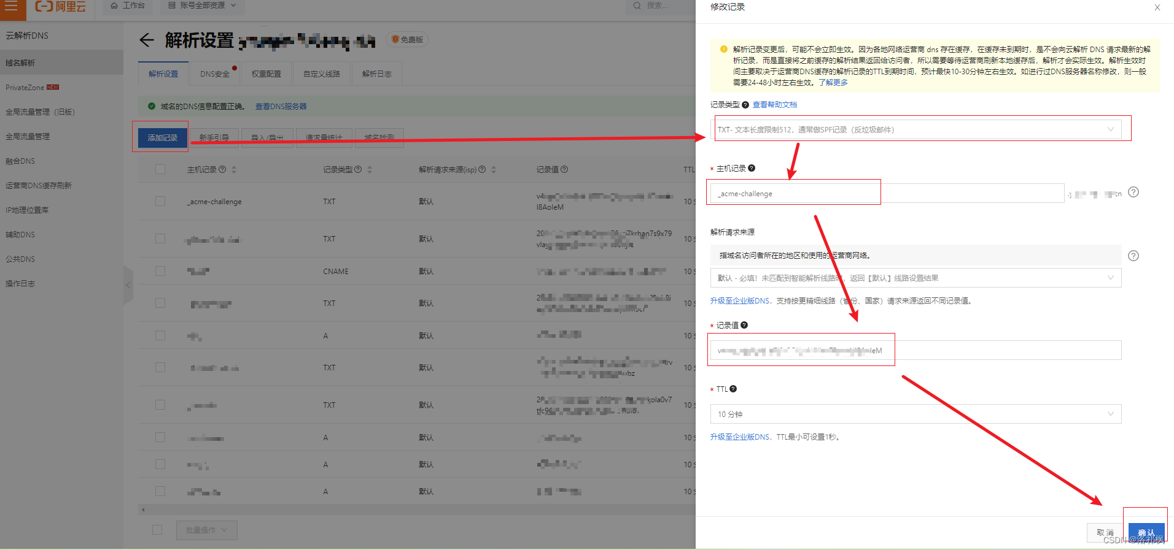Click the 导入/导出 button
The image size is (1174, 550).
(268, 138)
